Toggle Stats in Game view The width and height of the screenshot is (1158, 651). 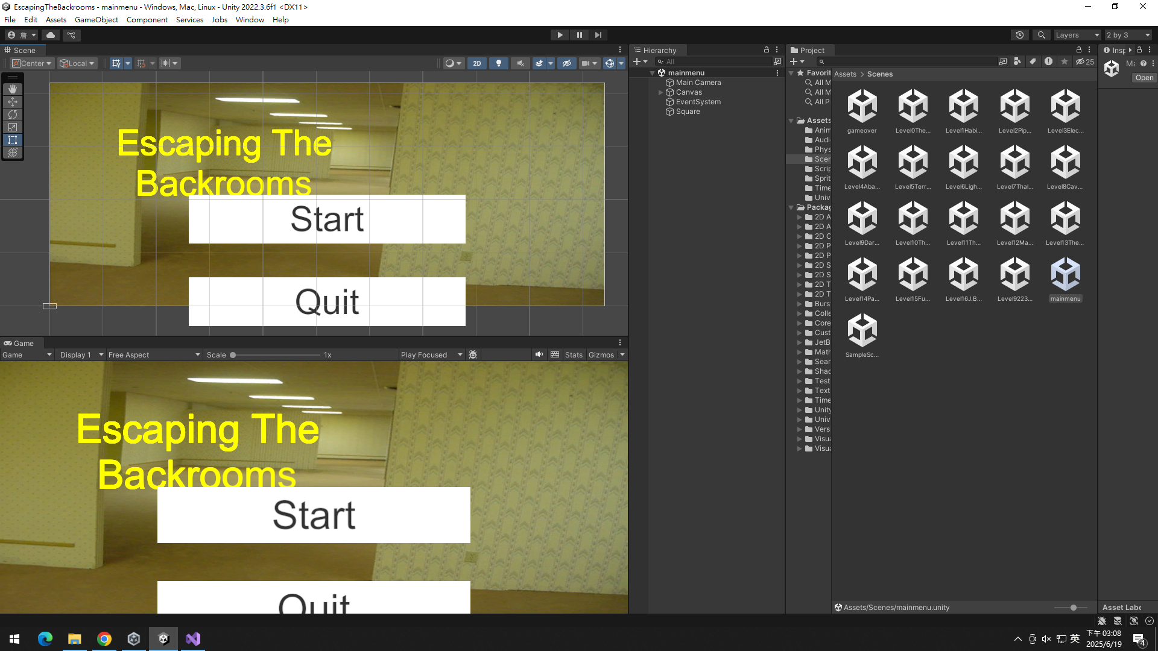pos(574,354)
